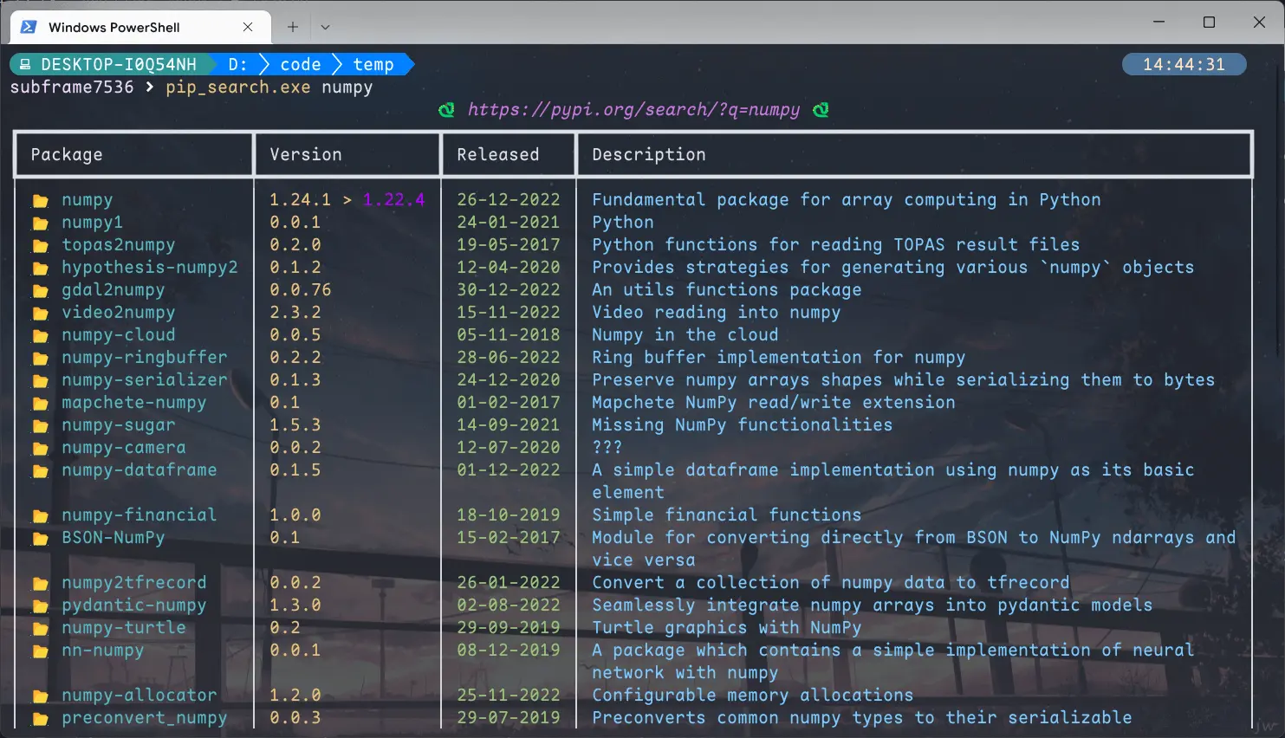Click the folder icon next to BSON-NumPy
This screenshot has width=1285, height=738.
tap(40, 539)
